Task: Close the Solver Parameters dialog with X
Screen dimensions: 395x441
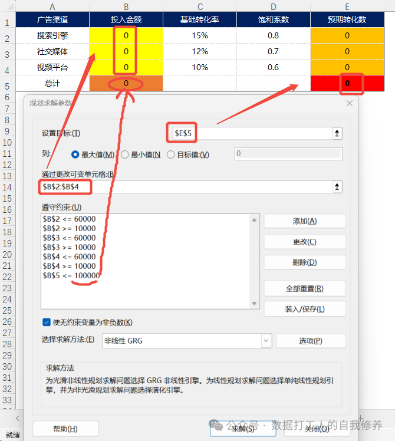Action: (x=350, y=103)
